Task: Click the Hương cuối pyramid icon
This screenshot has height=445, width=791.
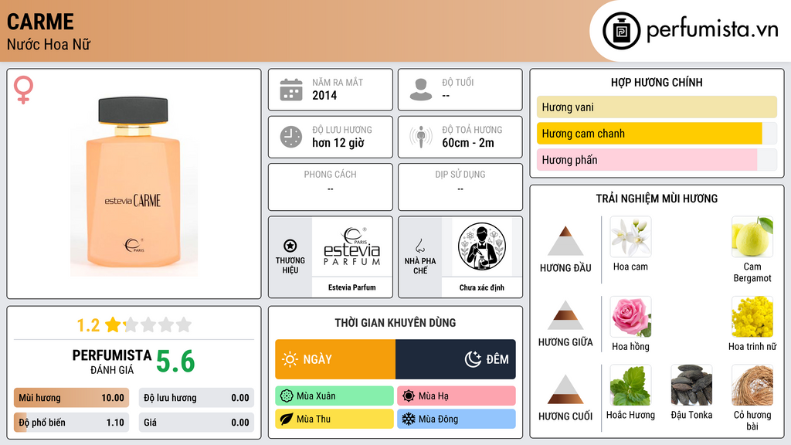Action: (565, 389)
